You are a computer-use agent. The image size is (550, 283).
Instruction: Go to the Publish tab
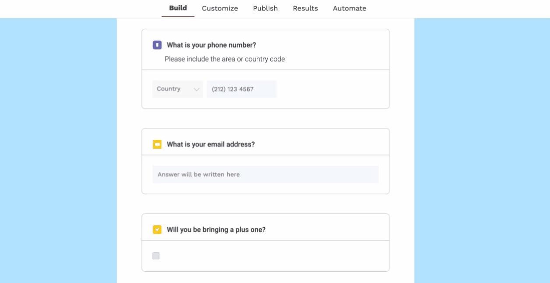point(265,8)
